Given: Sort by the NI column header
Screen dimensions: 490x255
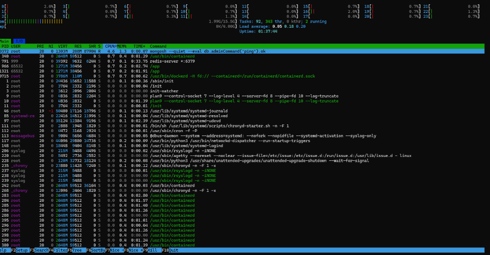Looking at the screenshot, I should pos(51,46).
